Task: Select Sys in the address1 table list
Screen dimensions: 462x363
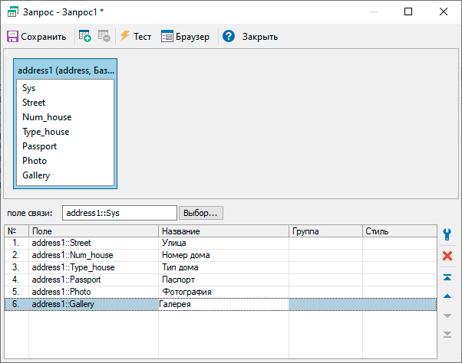Action: tap(29, 88)
